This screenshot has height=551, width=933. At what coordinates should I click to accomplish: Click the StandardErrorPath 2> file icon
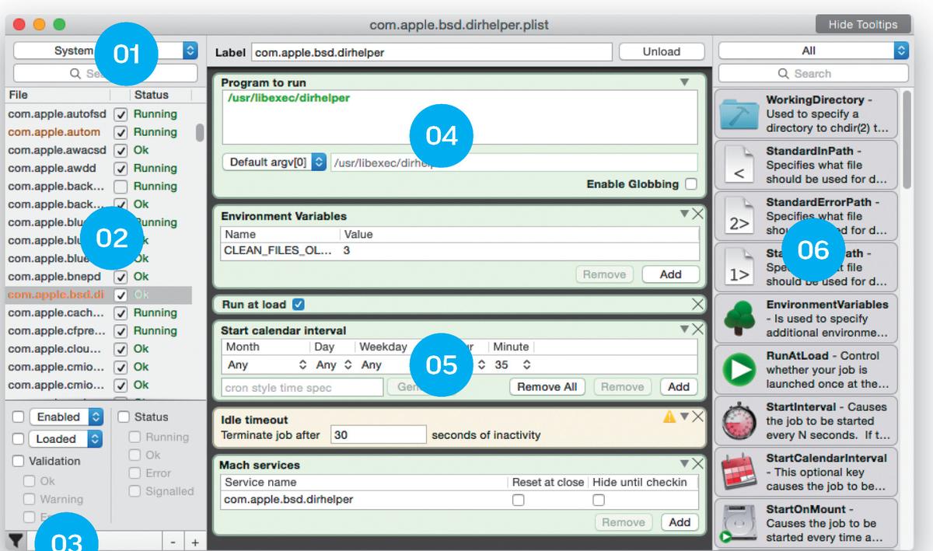tap(739, 216)
